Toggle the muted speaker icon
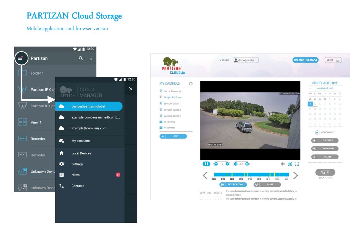353x234 pixels. pyautogui.click(x=283, y=164)
